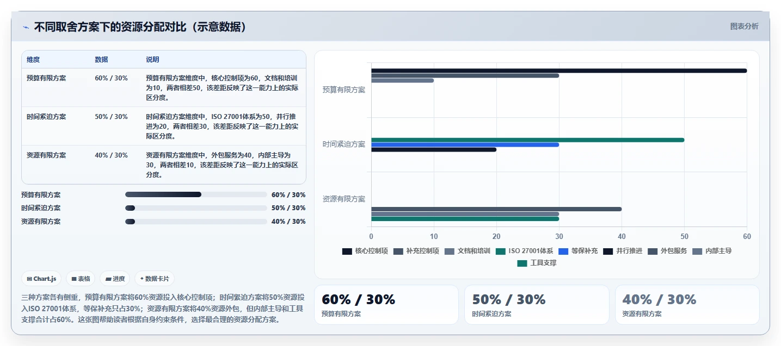Open the 图表分析 label in the header
The width and height of the screenshot is (781, 346).
pyautogui.click(x=744, y=26)
